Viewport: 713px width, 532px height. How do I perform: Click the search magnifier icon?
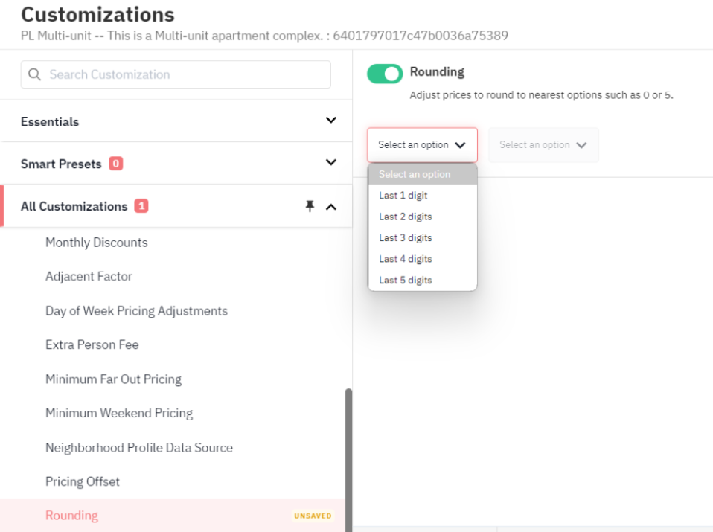[x=34, y=74]
